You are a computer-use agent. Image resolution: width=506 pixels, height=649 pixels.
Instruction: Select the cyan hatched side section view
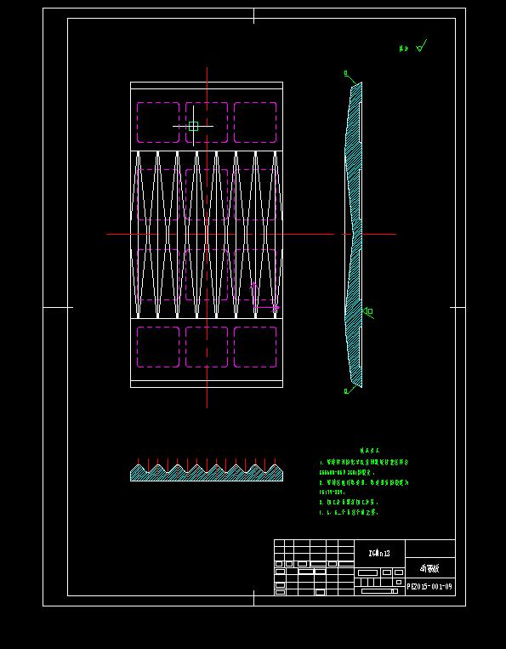[x=354, y=234]
